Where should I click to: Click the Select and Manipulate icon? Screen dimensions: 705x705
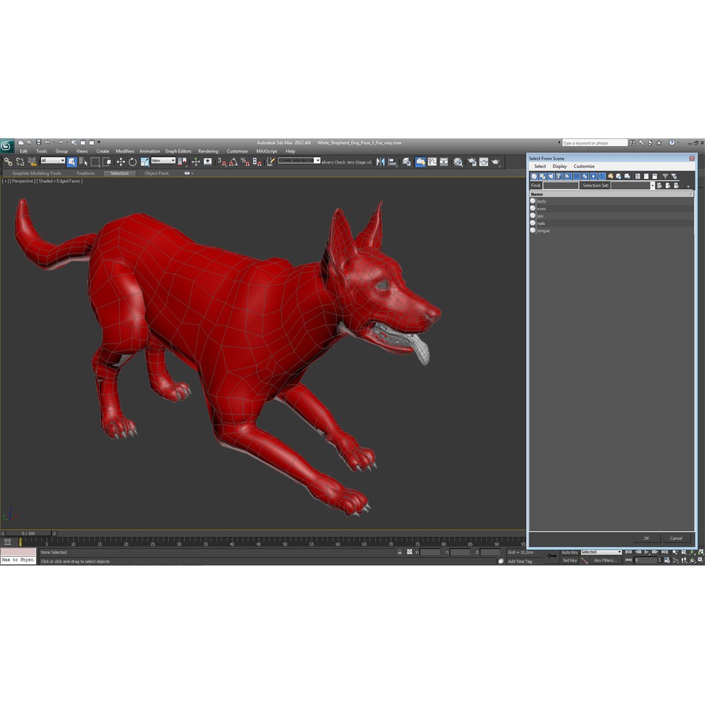point(196,162)
